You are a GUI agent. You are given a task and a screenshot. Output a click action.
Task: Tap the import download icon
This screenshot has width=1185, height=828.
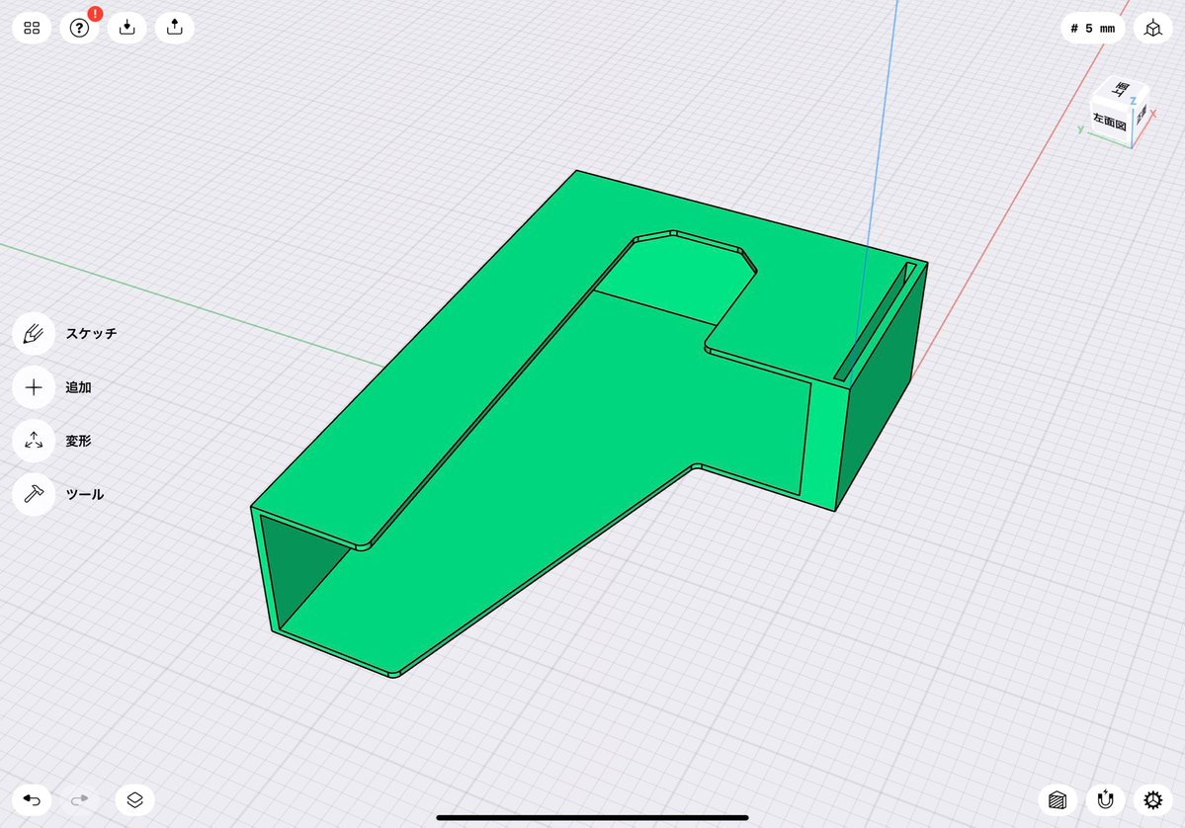tap(127, 28)
